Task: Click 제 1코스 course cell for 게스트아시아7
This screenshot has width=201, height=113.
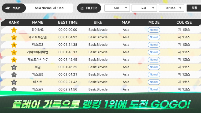Action: tap(184, 59)
